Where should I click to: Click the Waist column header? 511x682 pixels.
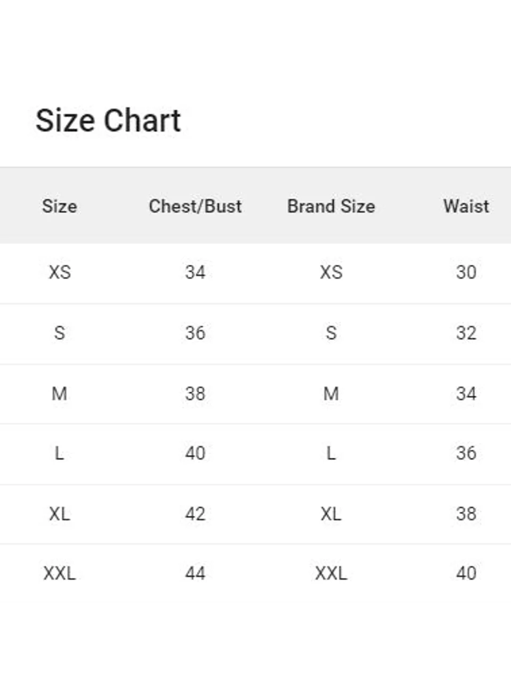[x=466, y=206]
